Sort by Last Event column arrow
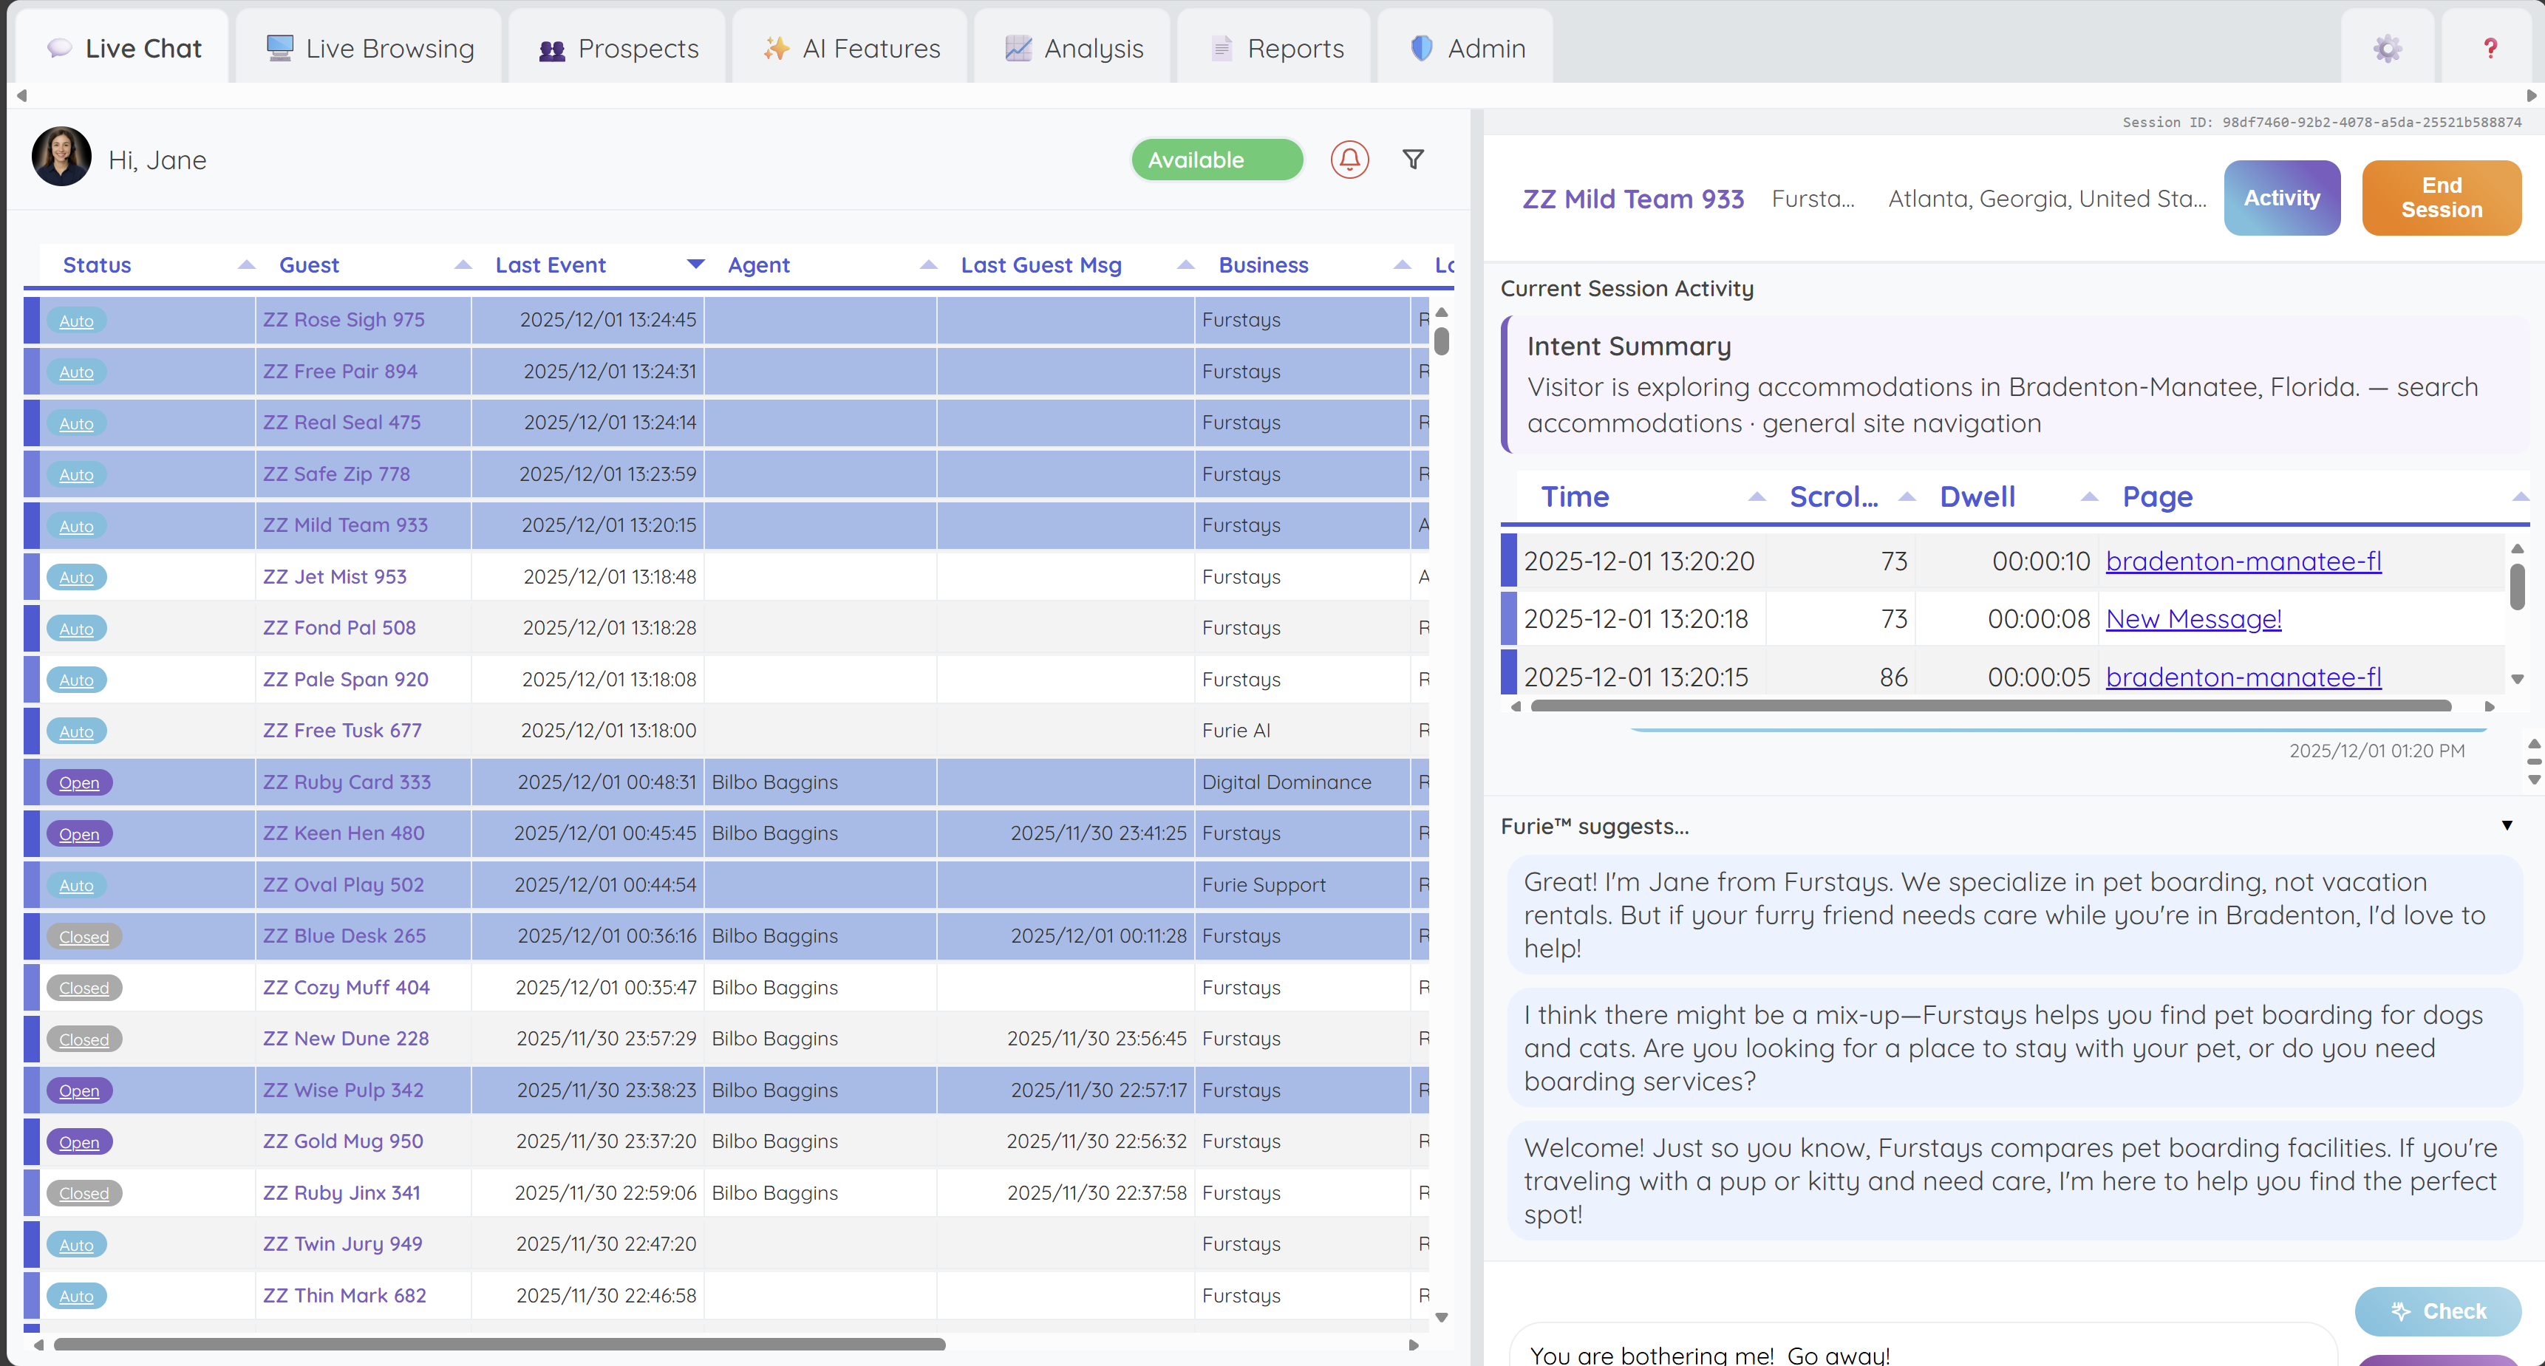This screenshot has width=2545, height=1366. point(695,264)
